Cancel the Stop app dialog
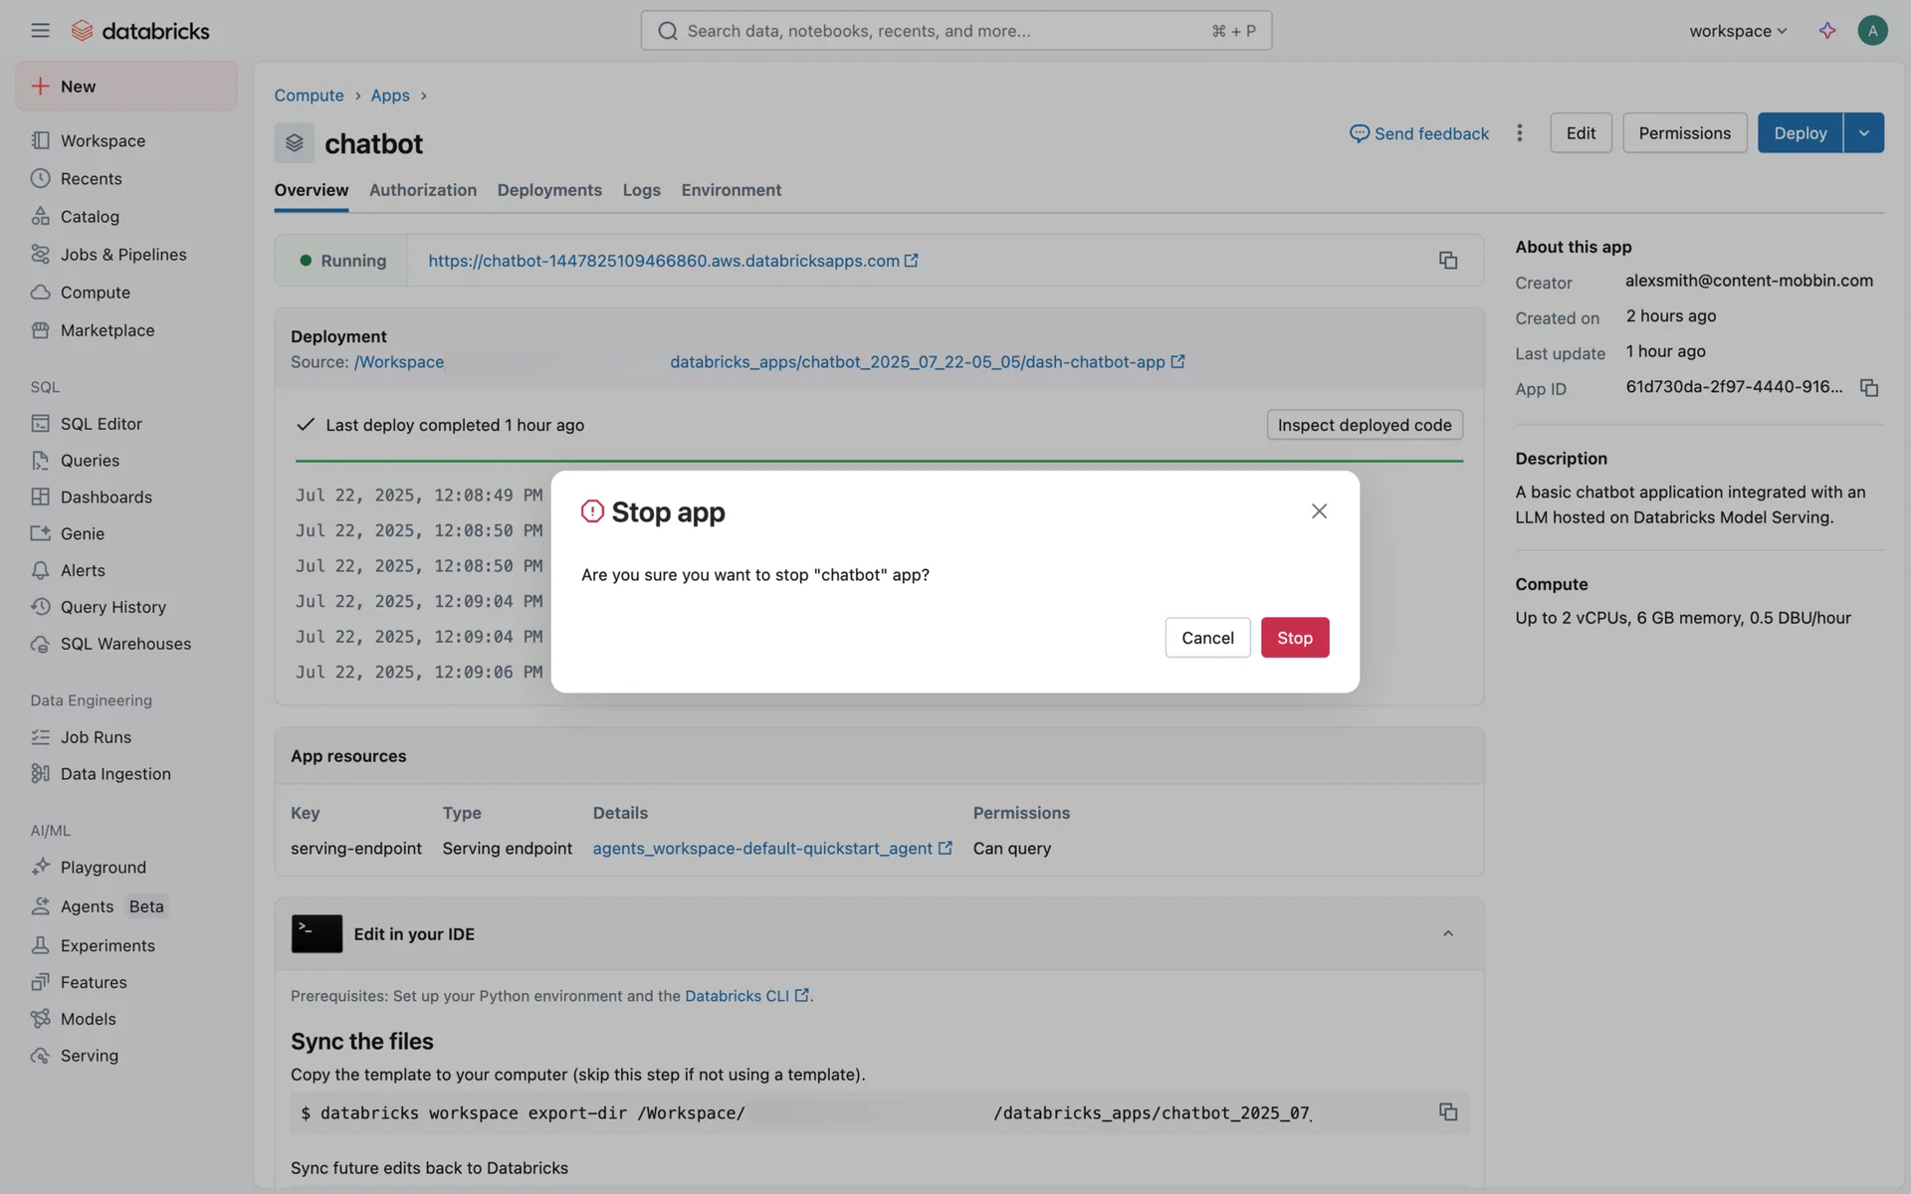 click(1206, 638)
